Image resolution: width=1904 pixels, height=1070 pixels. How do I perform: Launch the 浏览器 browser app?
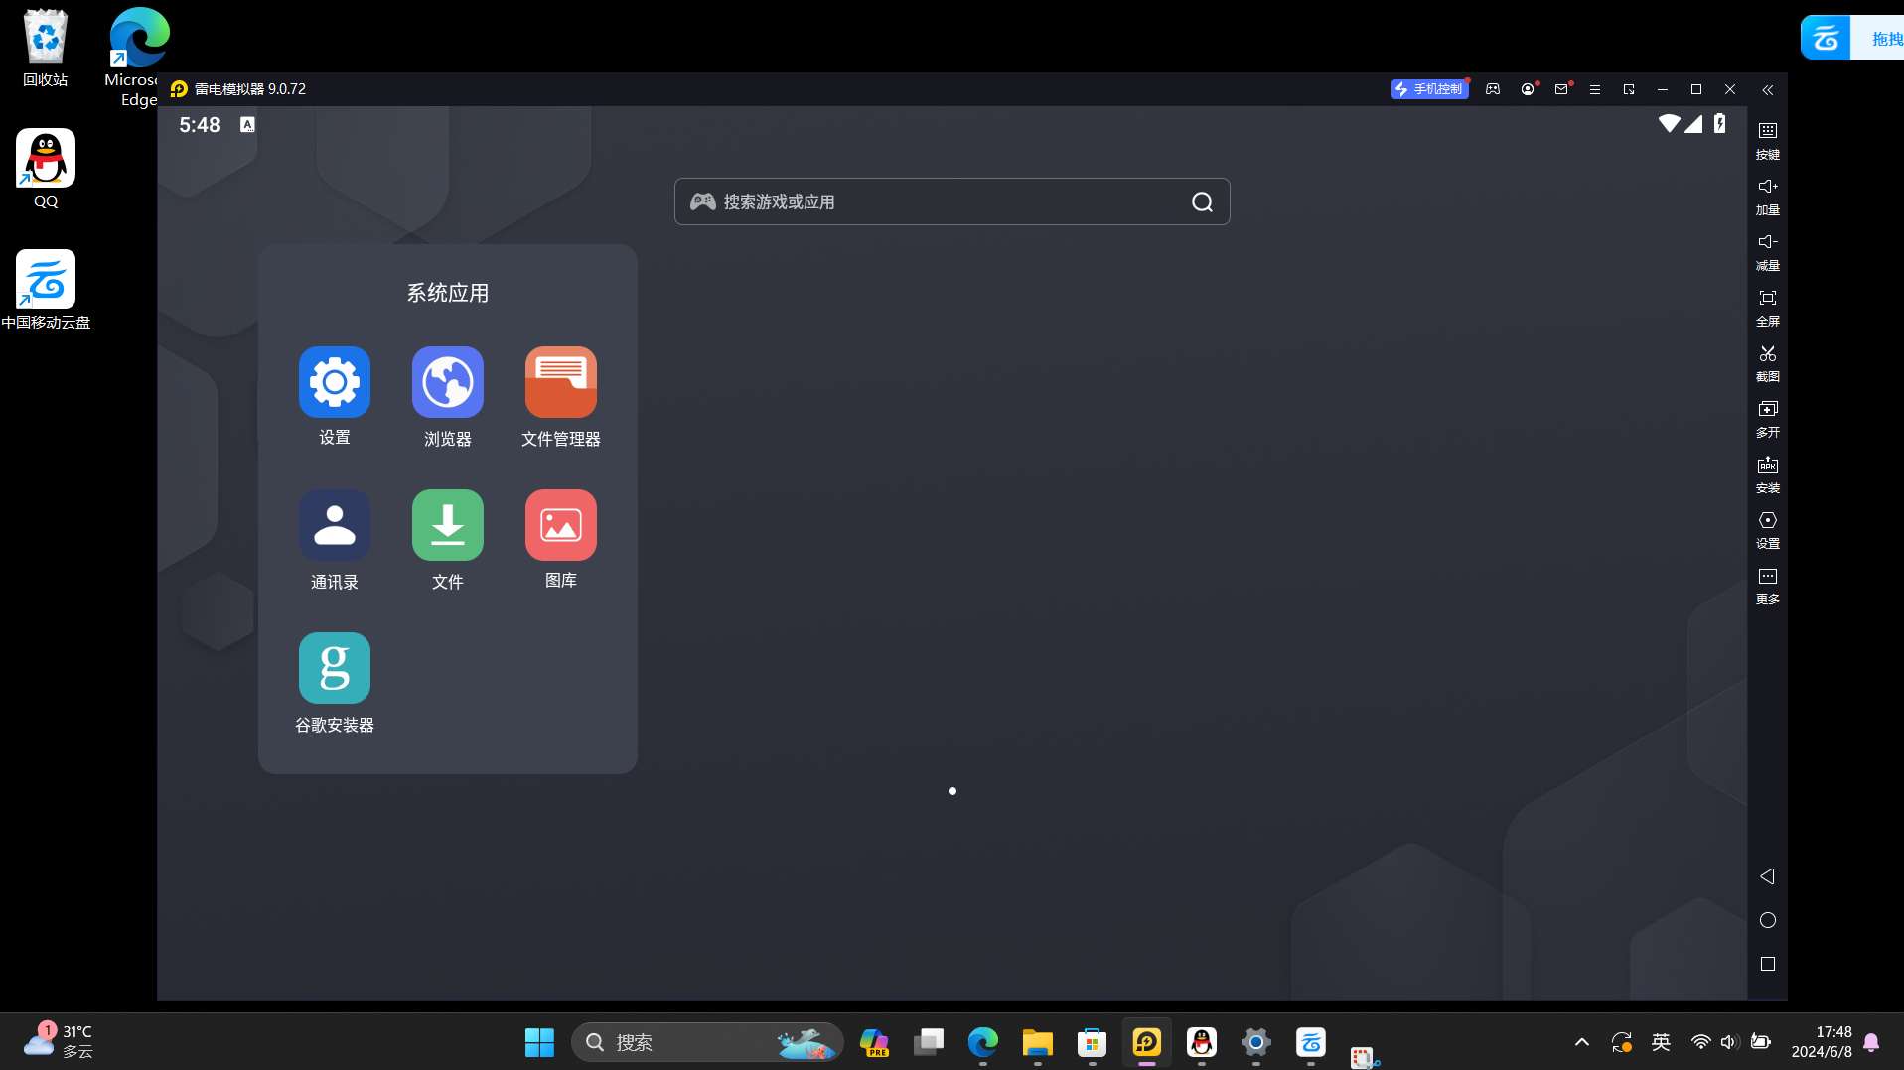pyautogui.click(x=447, y=382)
